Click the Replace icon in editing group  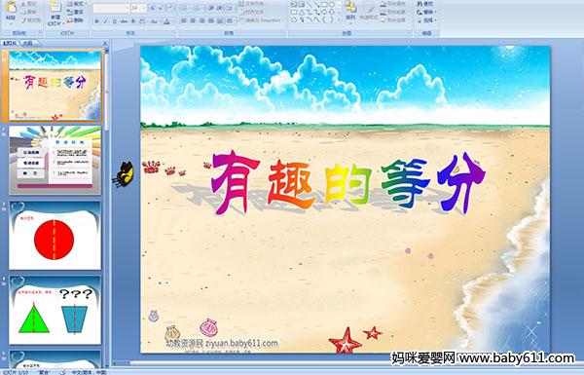click(425, 13)
